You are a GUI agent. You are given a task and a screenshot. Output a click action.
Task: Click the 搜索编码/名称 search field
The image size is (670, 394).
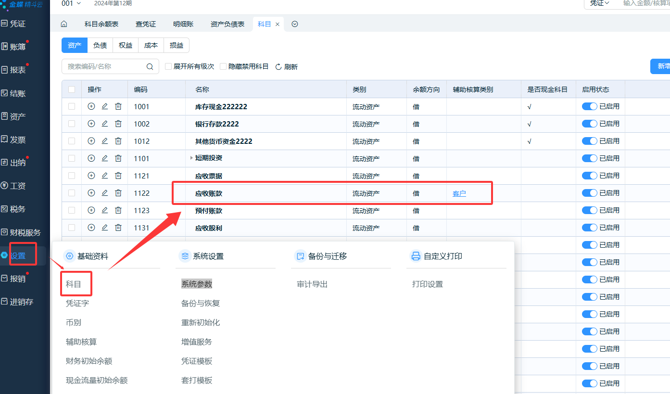click(105, 66)
